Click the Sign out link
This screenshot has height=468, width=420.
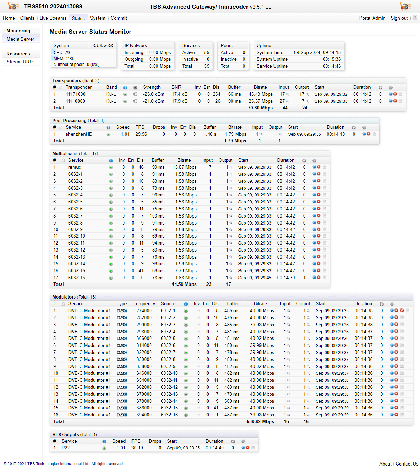pyautogui.click(x=399, y=18)
